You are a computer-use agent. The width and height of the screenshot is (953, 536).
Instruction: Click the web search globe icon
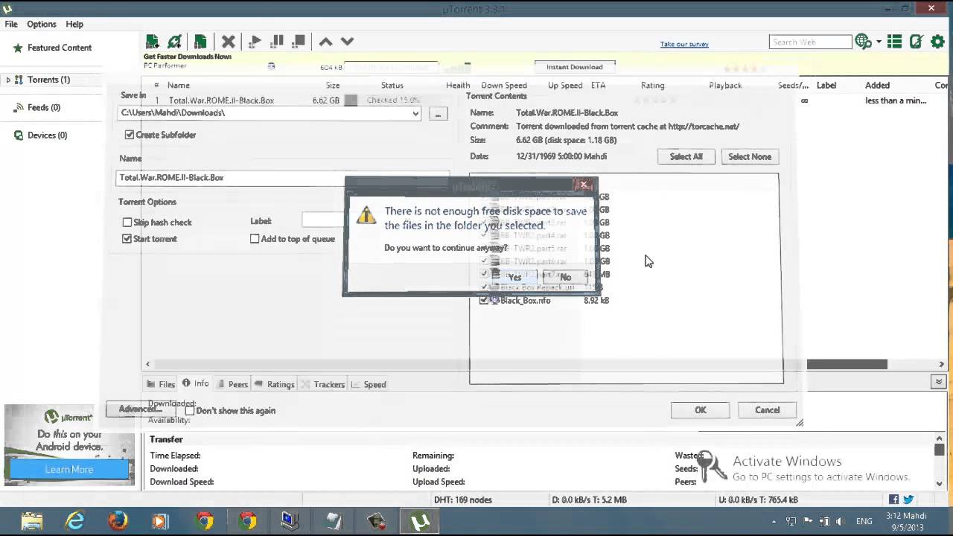tap(863, 42)
